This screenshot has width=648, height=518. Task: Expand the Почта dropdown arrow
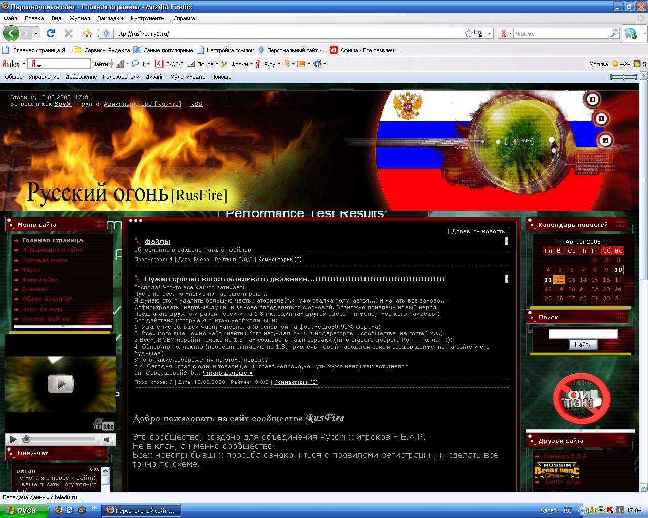[x=217, y=64]
